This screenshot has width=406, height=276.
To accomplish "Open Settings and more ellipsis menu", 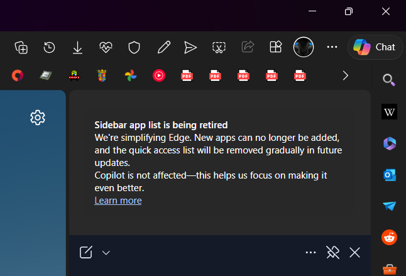I will pyautogui.click(x=332, y=47).
